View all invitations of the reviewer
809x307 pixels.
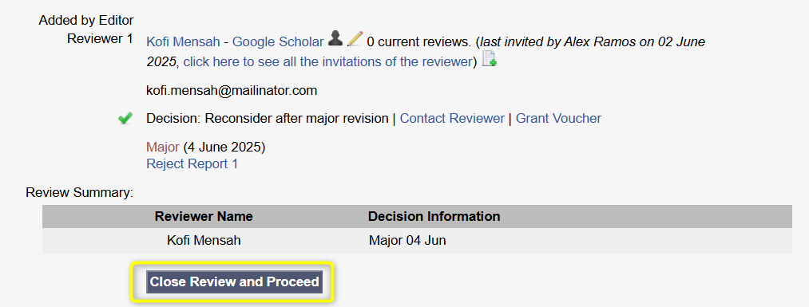[327, 62]
